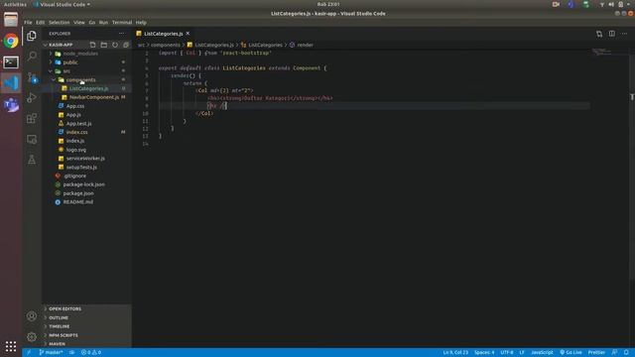This screenshot has width=635, height=357.
Task: Click Go Live in status bar
Action: tap(571, 353)
